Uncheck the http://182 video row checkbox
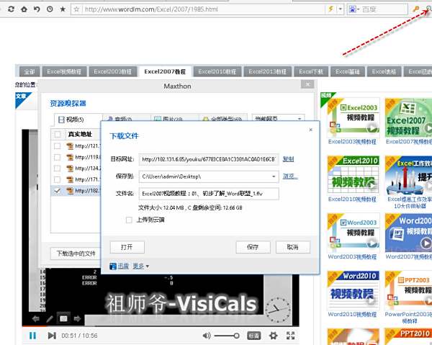This screenshot has height=345, width=432. 58,190
